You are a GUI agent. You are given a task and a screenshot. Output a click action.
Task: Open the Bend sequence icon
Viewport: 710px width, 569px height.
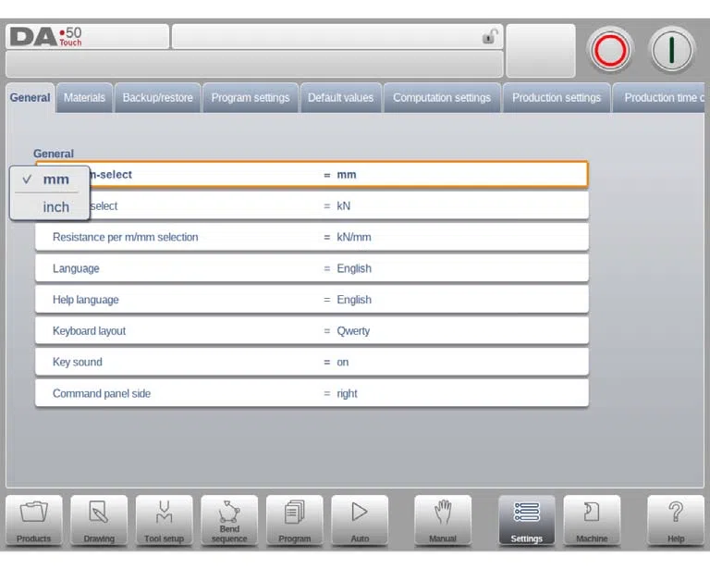[x=229, y=520]
